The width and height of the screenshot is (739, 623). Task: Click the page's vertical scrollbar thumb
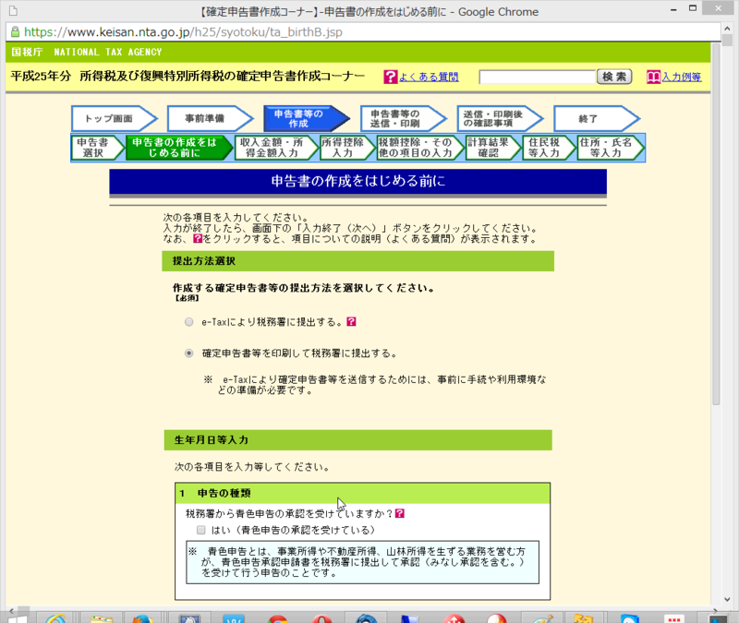[715, 224]
